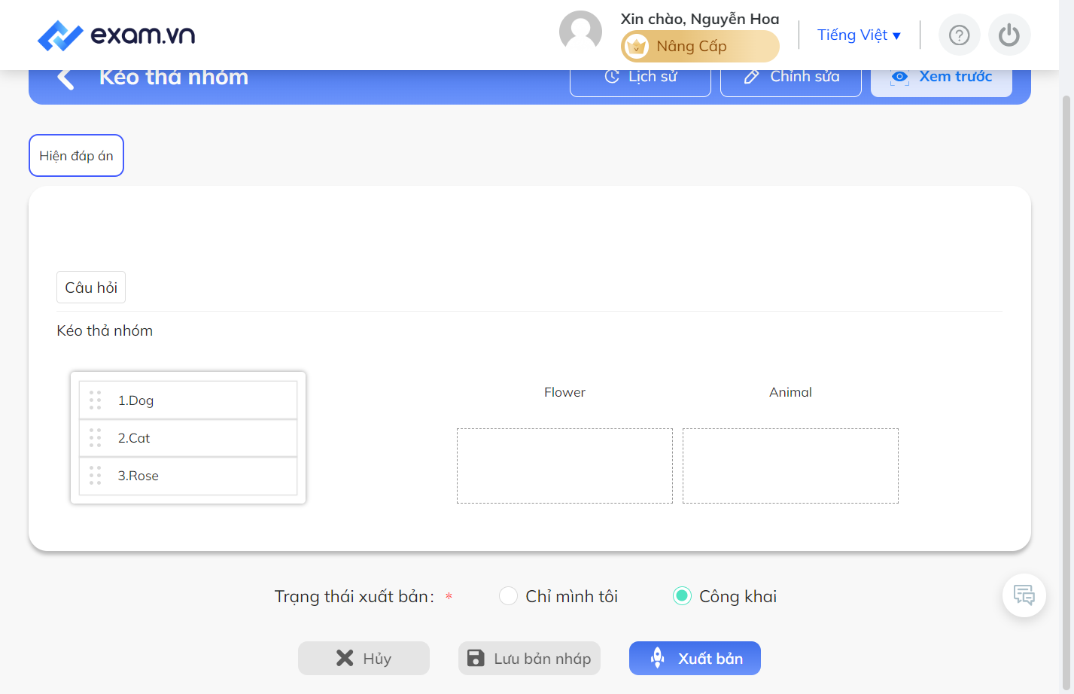Click the Kéo thả nhóm question text
Viewport: 1074px width, 694px height.
pos(105,330)
